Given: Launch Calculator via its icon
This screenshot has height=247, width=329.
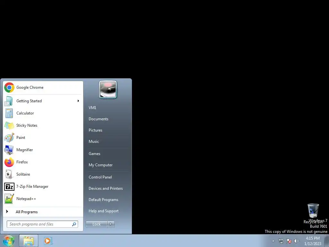Looking at the screenshot, I should coord(9,113).
